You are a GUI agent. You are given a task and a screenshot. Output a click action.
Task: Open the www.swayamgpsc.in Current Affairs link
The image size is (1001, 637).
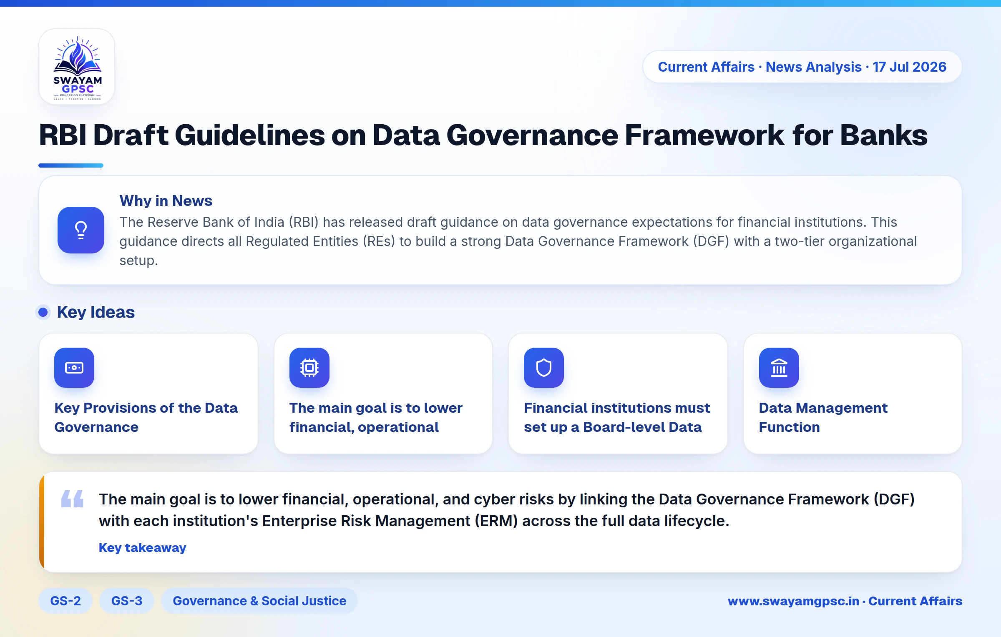pos(845,601)
